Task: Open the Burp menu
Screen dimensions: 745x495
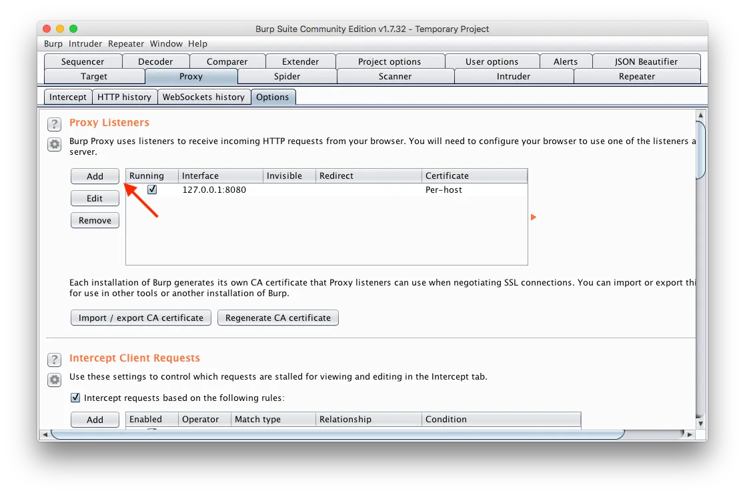Action: tap(53, 44)
